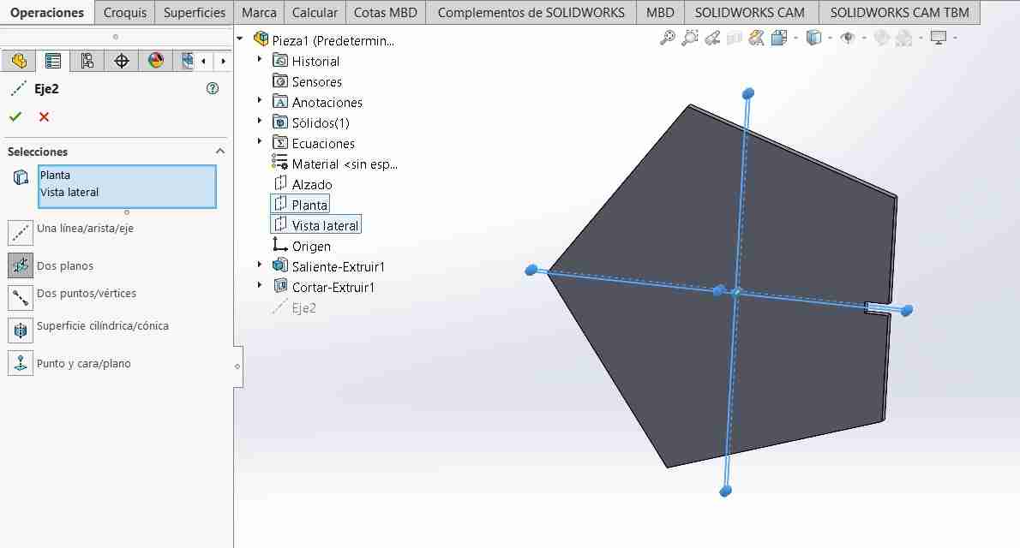Enable the Dos planos selection mode
Viewport: 1020px width, 548px height.
click(19, 265)
